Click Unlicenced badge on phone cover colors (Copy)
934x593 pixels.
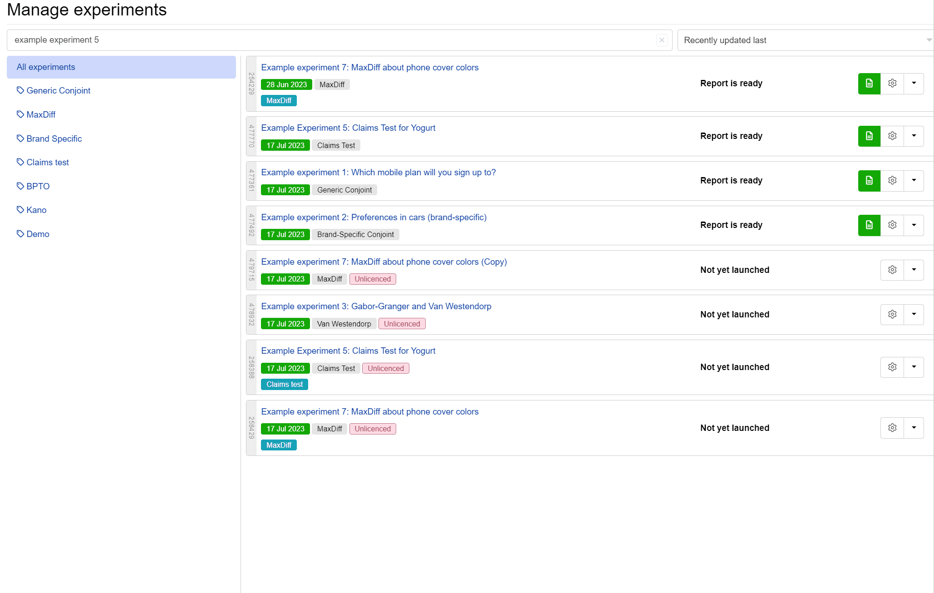[x=373, y=279]
